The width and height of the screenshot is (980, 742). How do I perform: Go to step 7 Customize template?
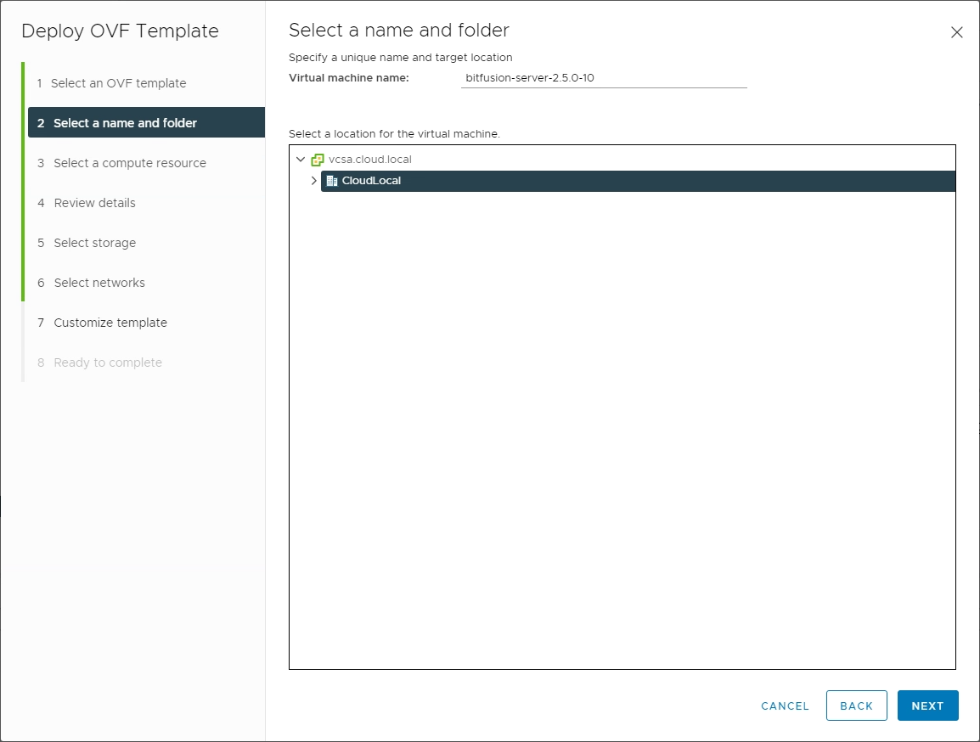103,323
